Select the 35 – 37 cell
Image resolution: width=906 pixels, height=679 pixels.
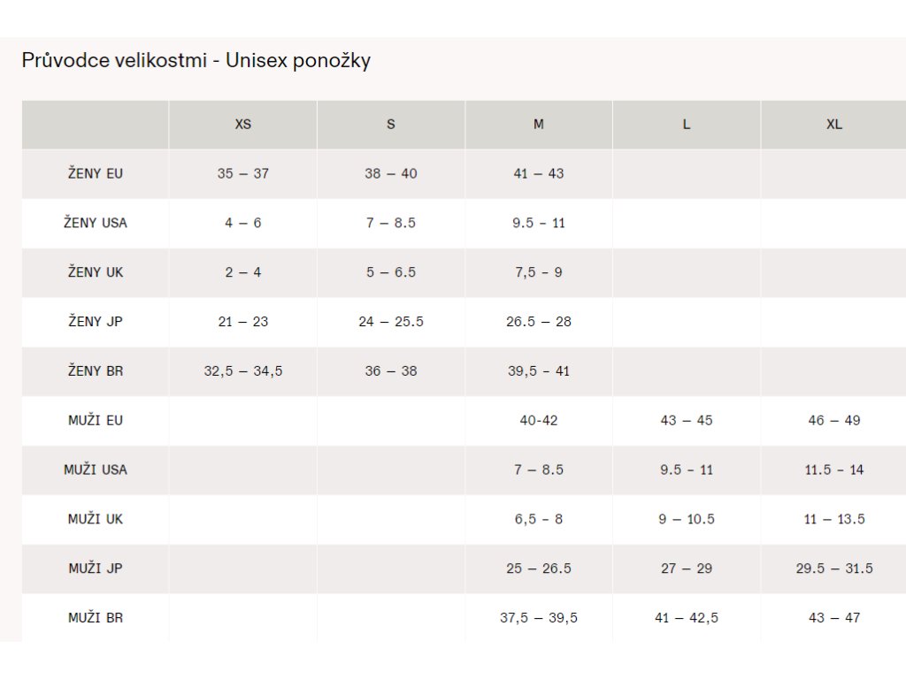point(242,173)
